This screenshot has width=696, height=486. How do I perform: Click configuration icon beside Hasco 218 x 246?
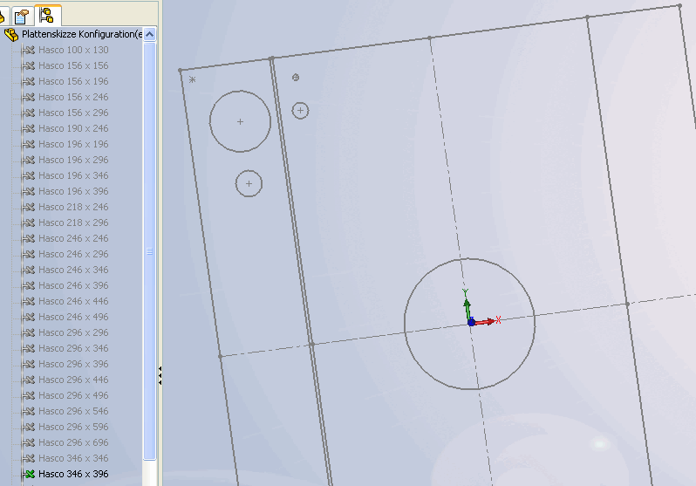[x=29, y=207]
